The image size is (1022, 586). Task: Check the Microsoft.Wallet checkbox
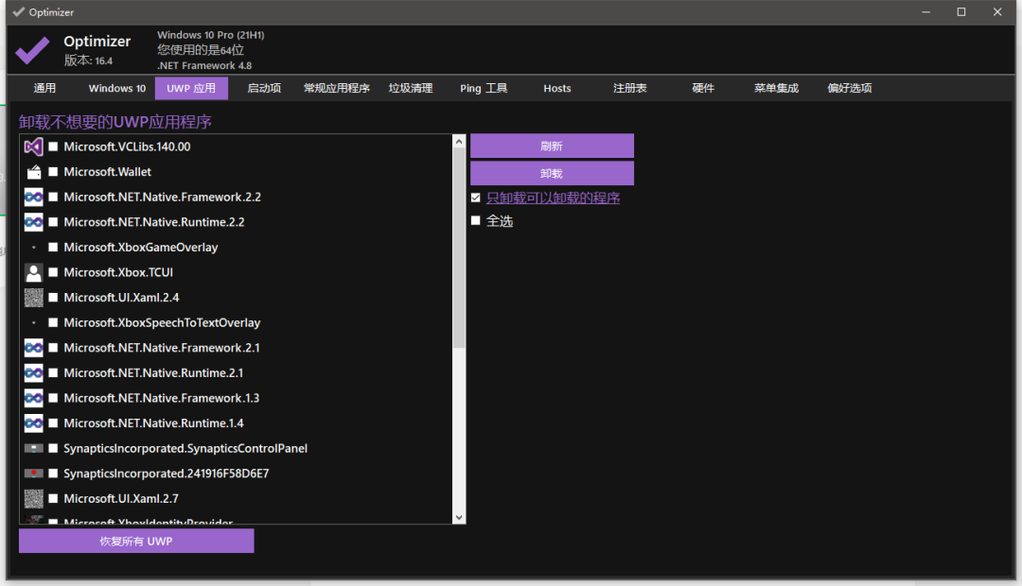pos(53,172)
